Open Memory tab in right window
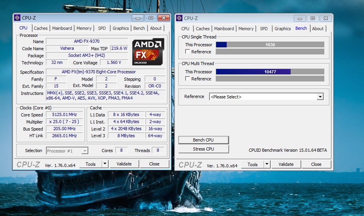 coord(246,29)
